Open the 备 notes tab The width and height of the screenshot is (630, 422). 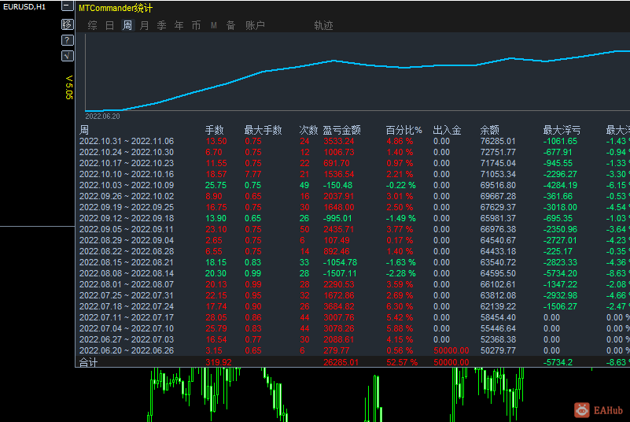(x=230, y=26)
